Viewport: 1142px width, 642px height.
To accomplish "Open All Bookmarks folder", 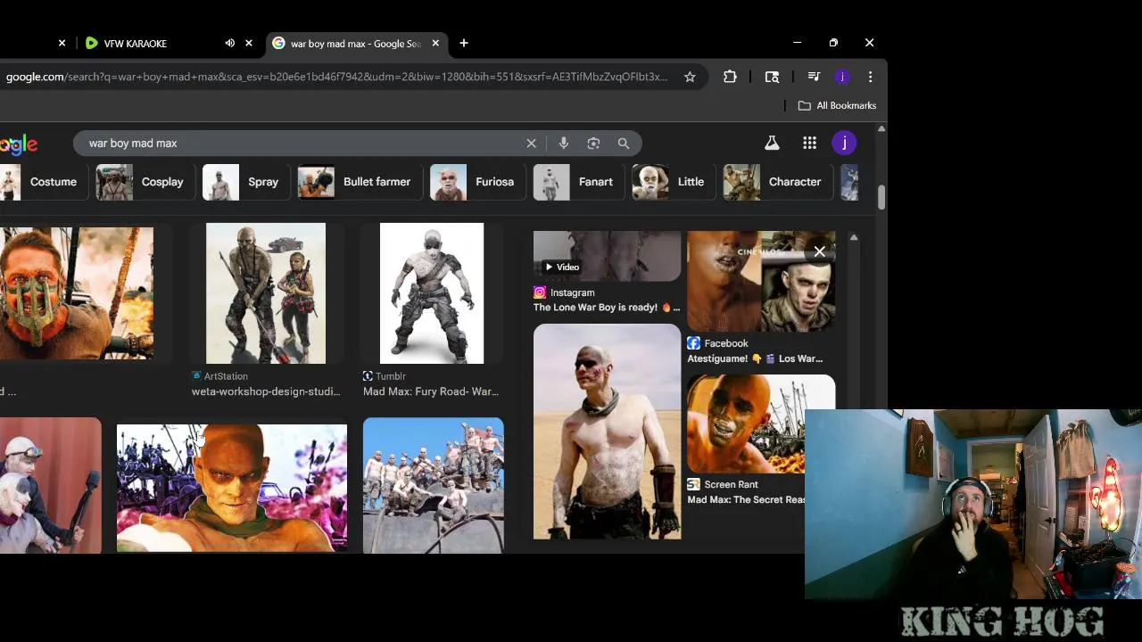I will [x=837, y=105].
